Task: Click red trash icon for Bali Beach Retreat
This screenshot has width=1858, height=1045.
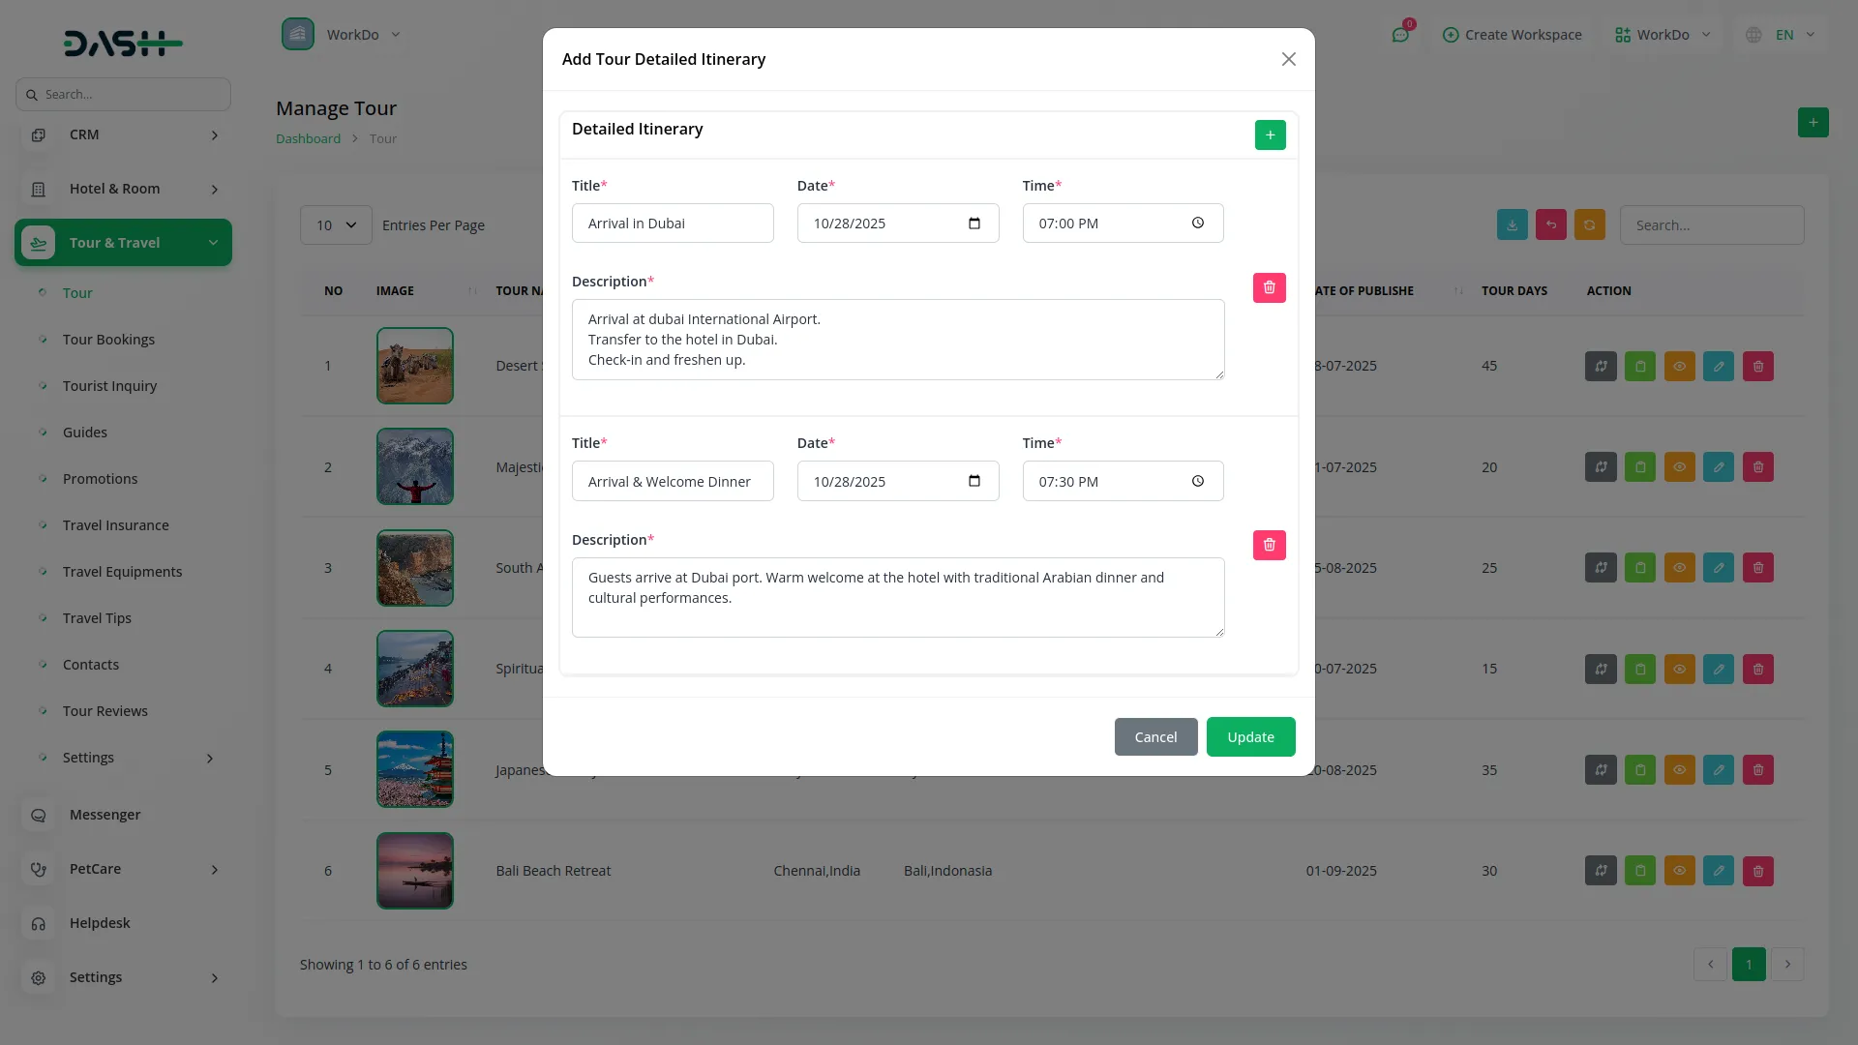Action: click(x=1757, y=870)
